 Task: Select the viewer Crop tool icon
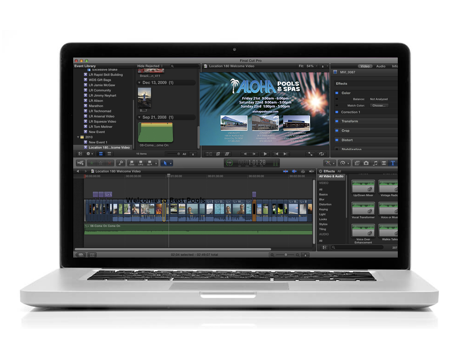click(218, 154)
